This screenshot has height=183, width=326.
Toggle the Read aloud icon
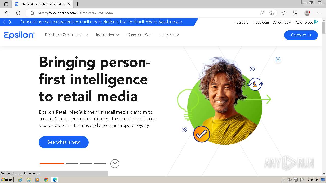tap(262, 13)
